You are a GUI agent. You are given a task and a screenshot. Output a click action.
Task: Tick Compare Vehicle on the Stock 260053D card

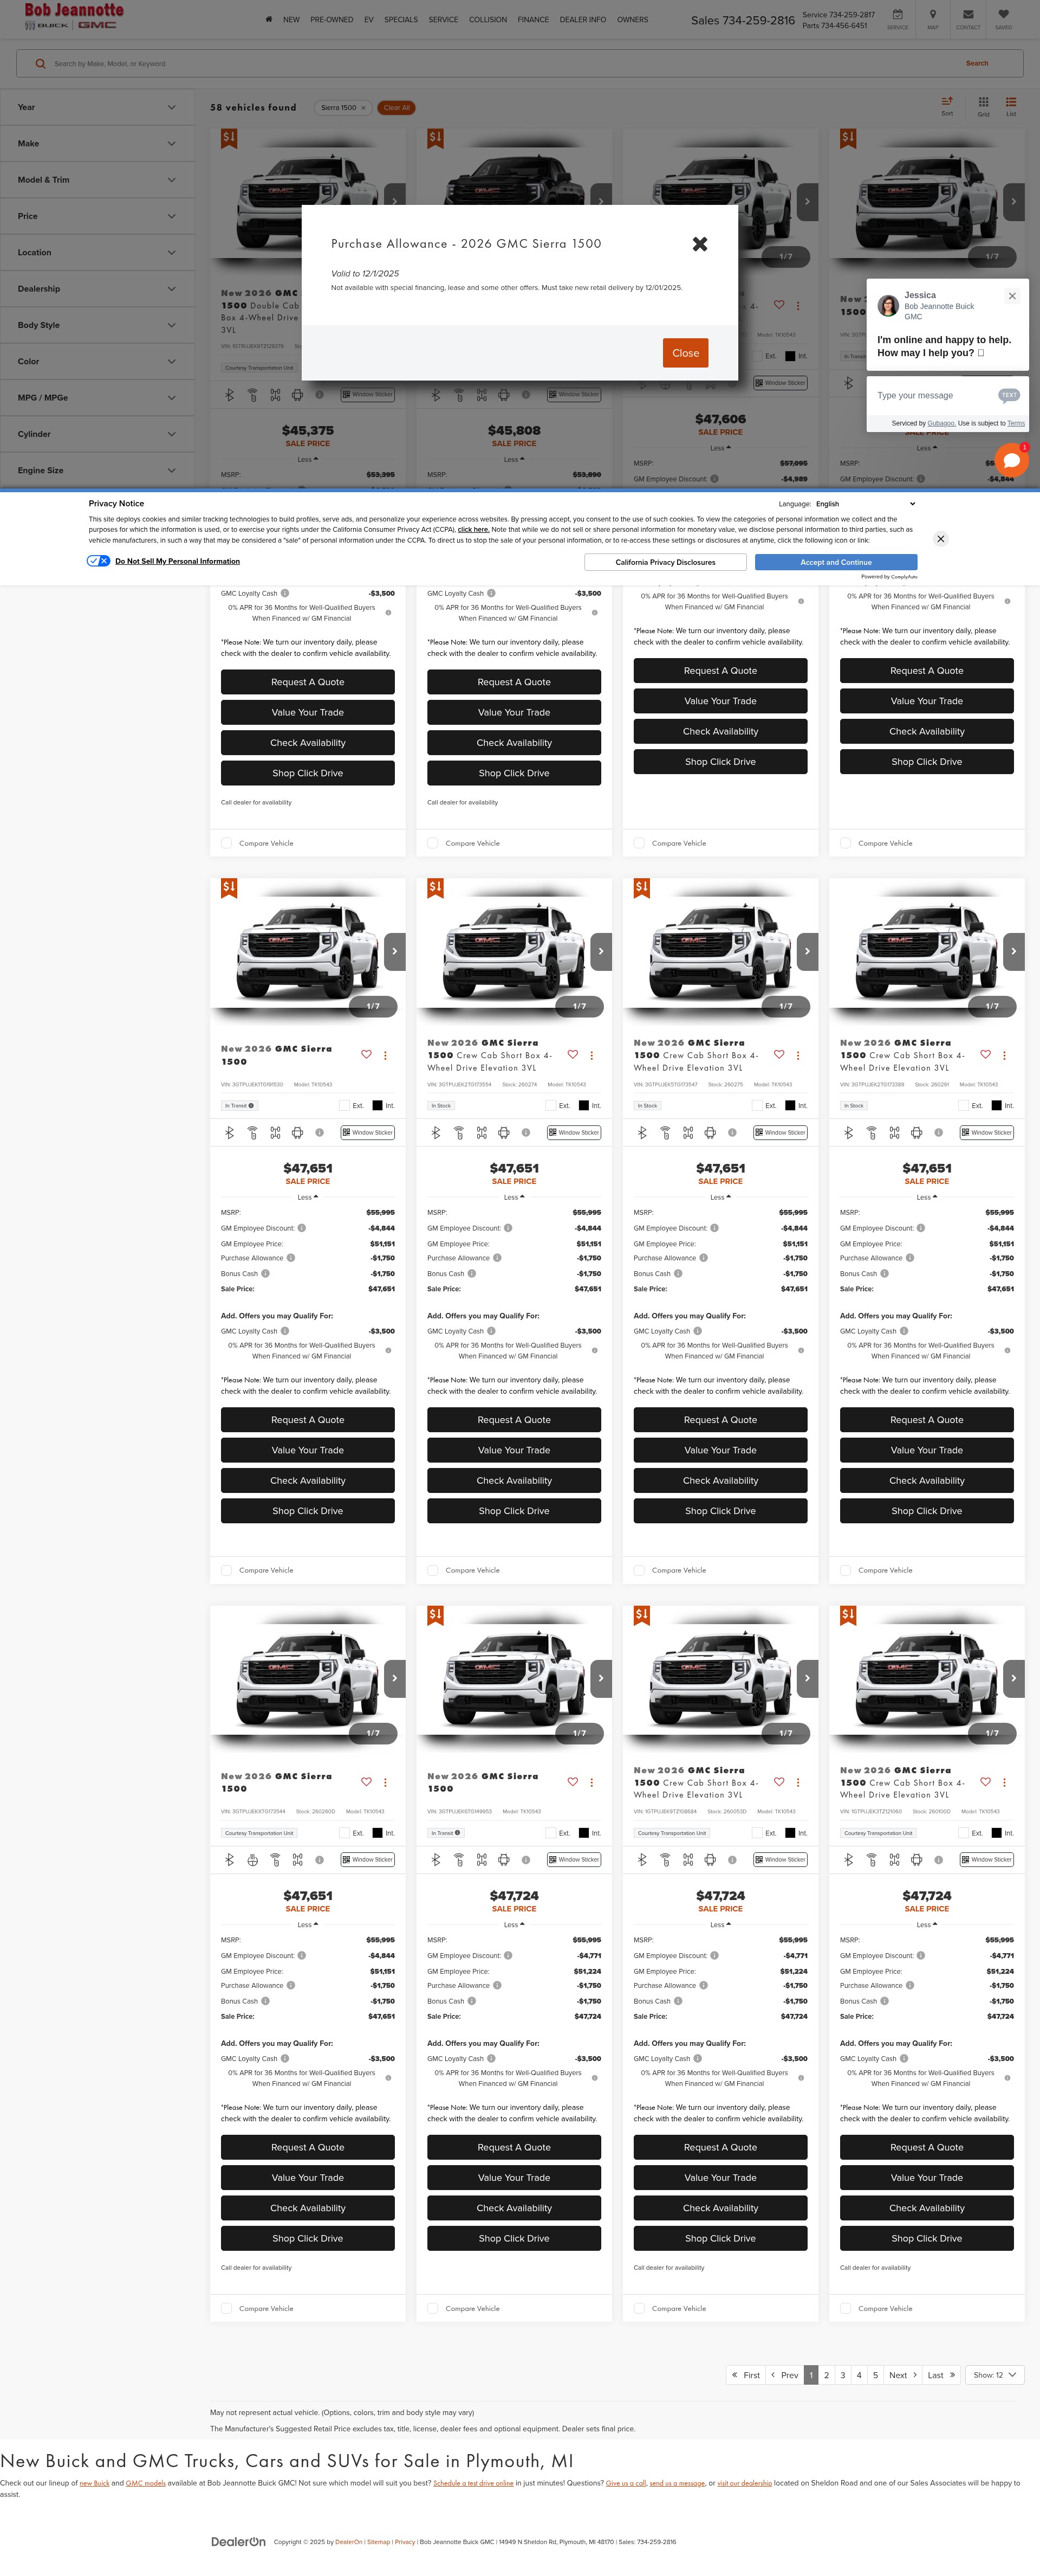639,2308
